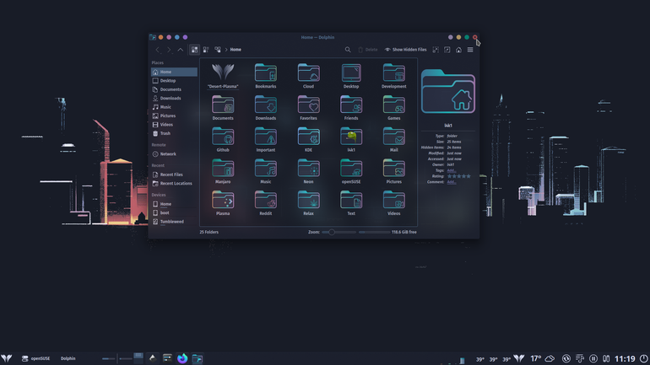Select the Text folder

pos(351,203)
